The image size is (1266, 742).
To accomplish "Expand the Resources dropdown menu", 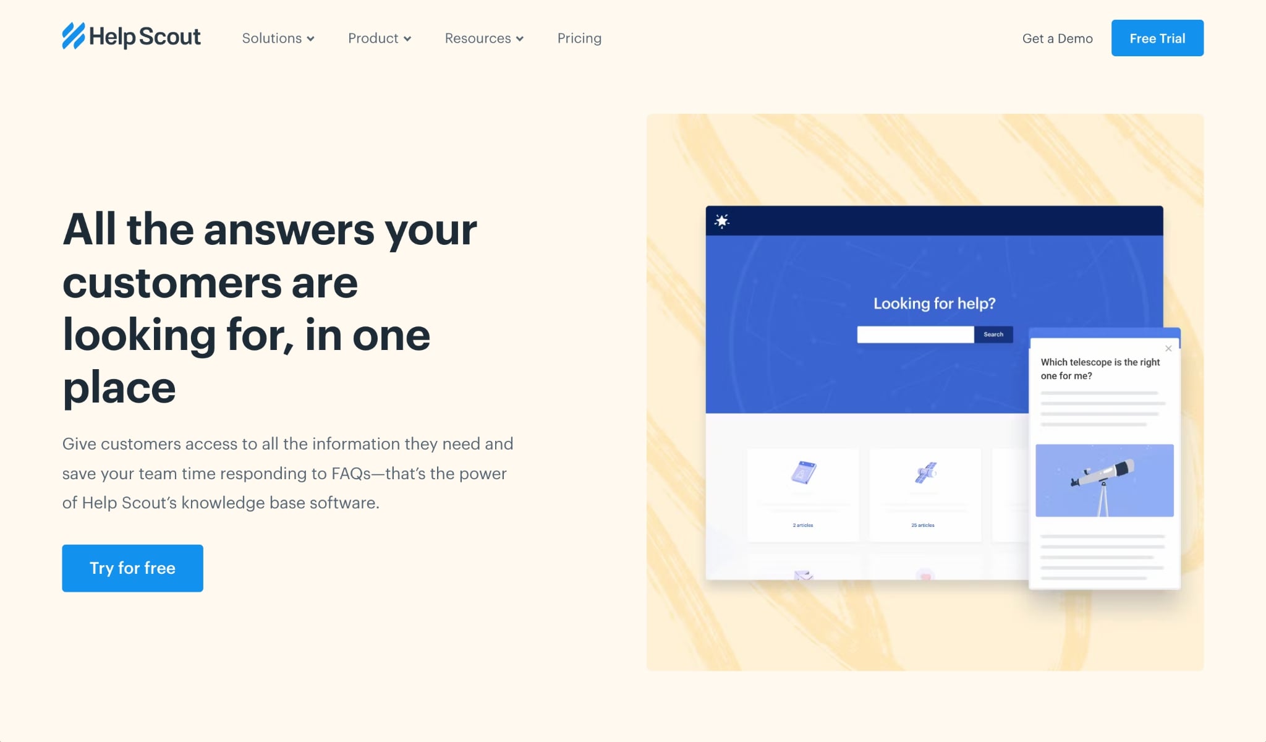I will click(485, 38).
